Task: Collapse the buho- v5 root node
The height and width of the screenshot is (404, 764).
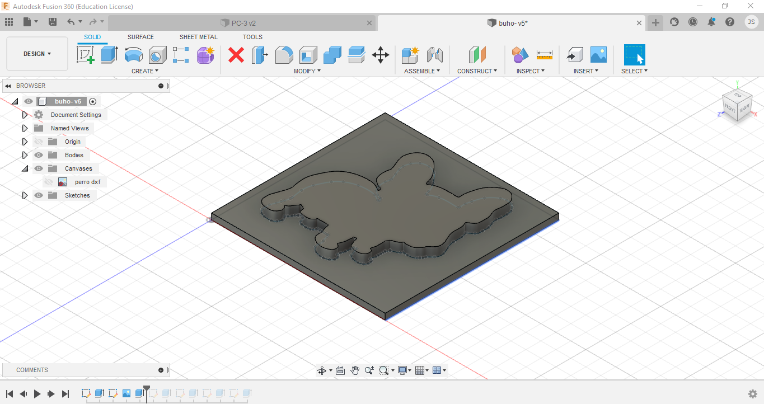Action: (x=15, y=101)
